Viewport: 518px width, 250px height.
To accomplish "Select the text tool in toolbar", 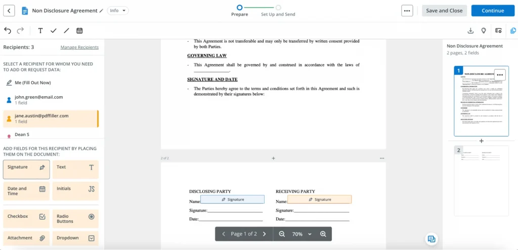I will click(x=40, y=31).
